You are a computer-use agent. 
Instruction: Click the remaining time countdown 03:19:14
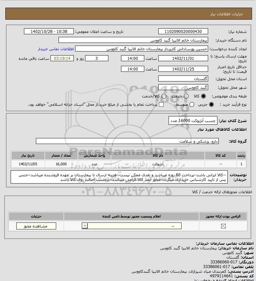click(62, 58)
